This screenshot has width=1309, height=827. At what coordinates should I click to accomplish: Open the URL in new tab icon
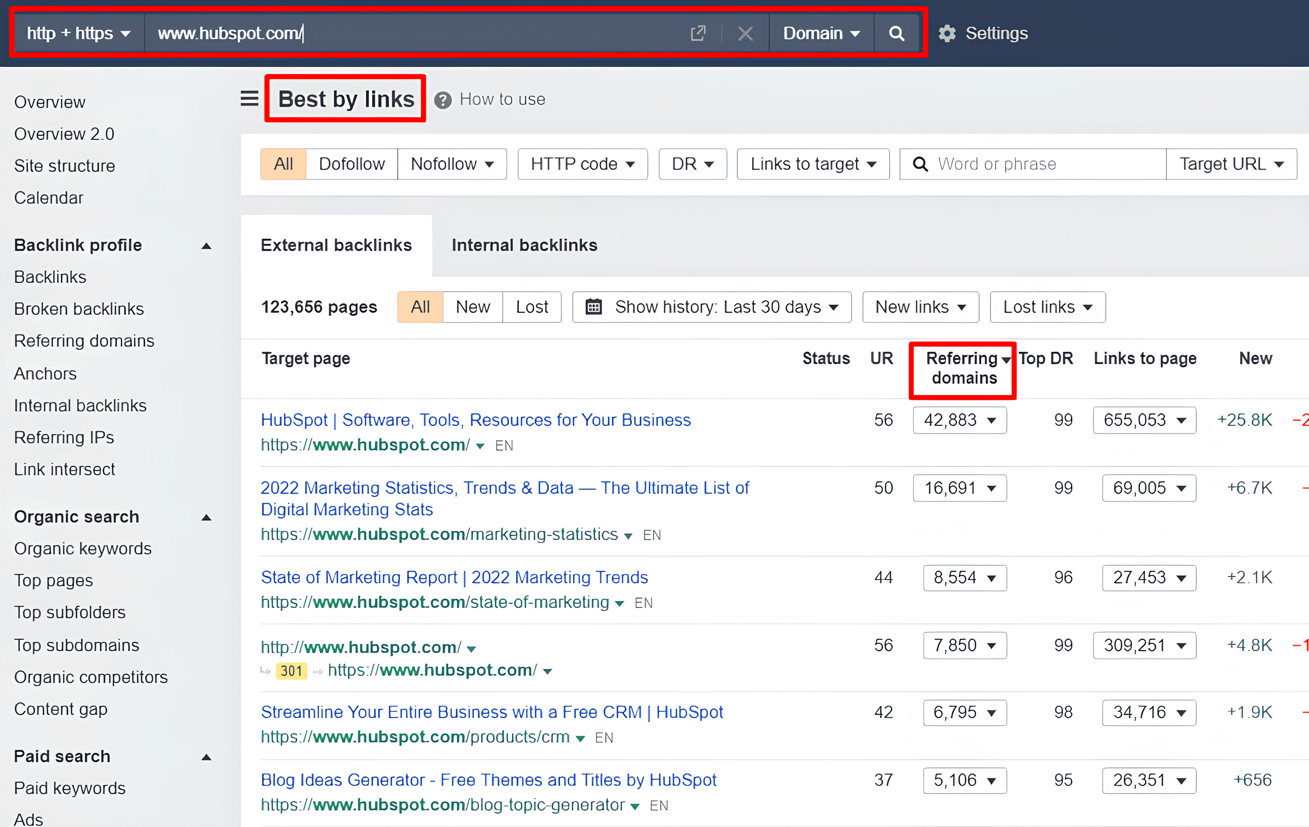pyautogui.click(x=698, y=34)
